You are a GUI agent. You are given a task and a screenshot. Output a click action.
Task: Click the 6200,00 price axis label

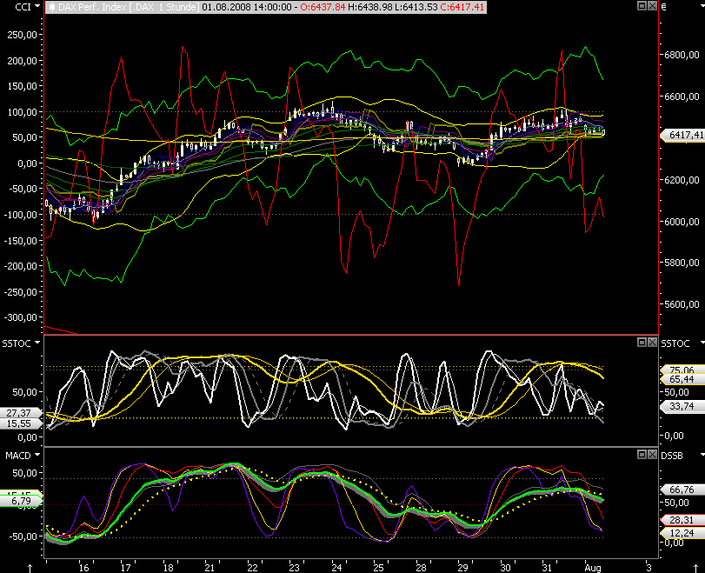pyautogui.click(x=682, y=180)
